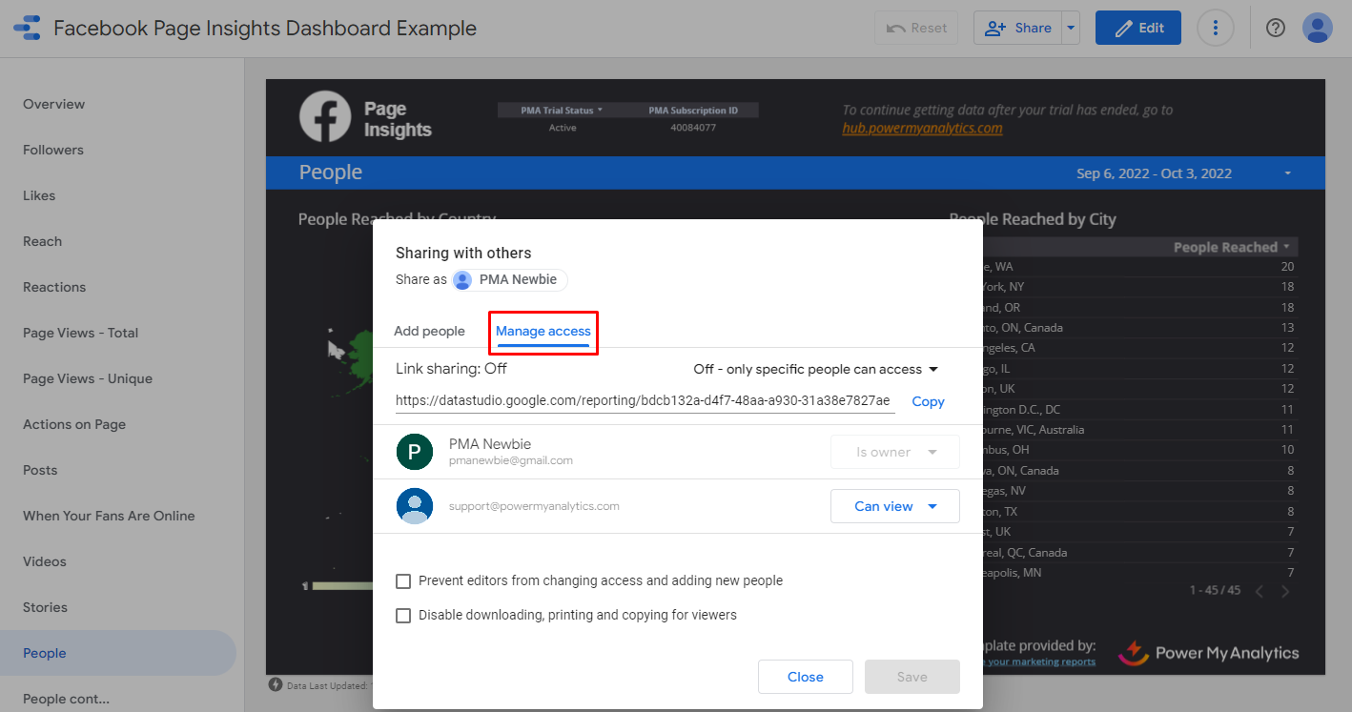Go to next page of city table
Image resolution: width=1352 pixels, height=712 pixels.
1285,591
